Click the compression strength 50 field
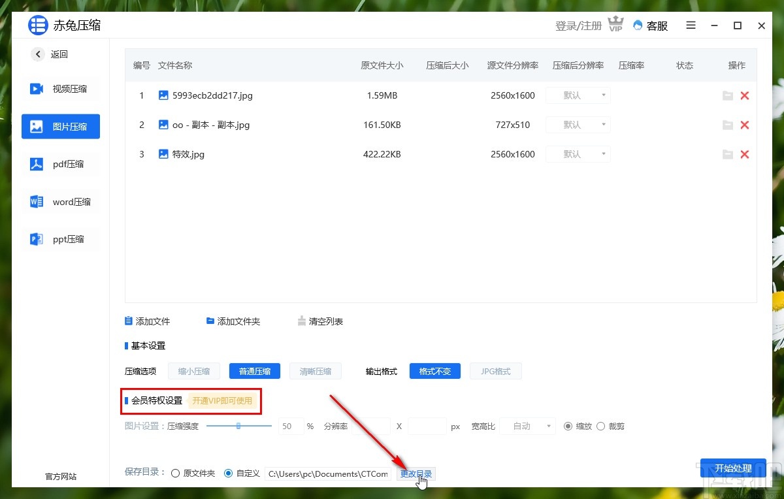Image resolution: width=784 pixels, height=499 pixels. click(x=291, y=427)
